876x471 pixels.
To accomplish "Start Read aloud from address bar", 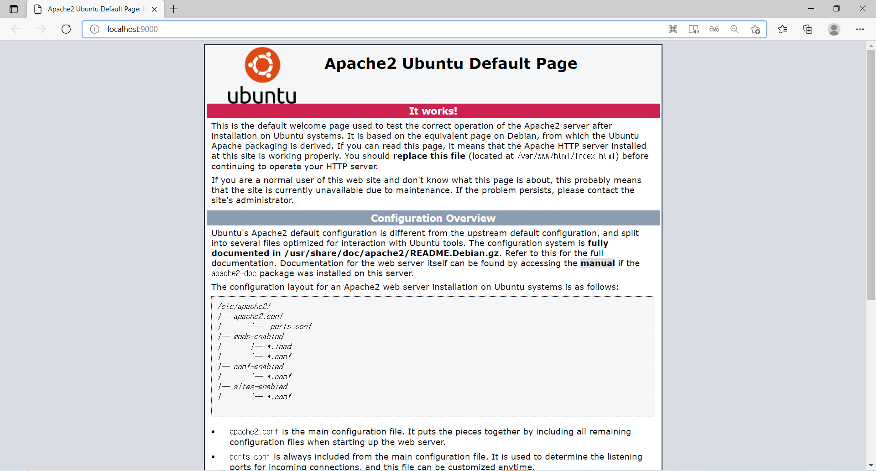I will (693, 29).
